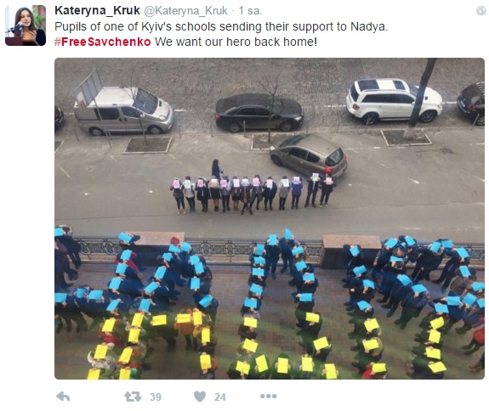Click 'We want our hero back home!' text
489x411 pixels.
pyautogui.click(x=236, y=42)
